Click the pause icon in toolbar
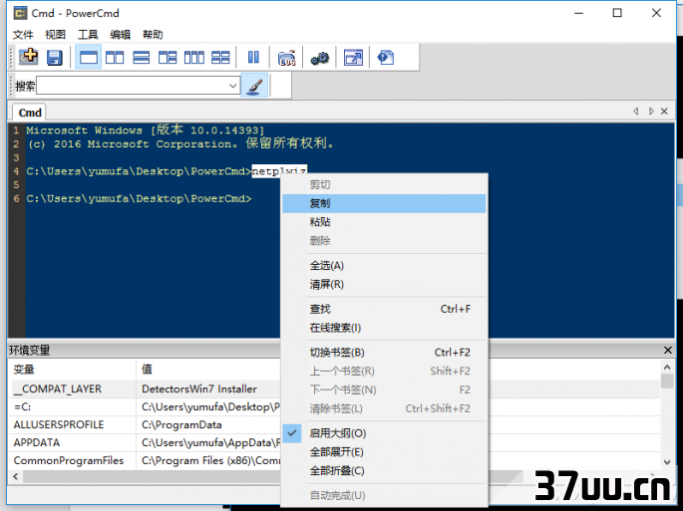 click(253, 58)
